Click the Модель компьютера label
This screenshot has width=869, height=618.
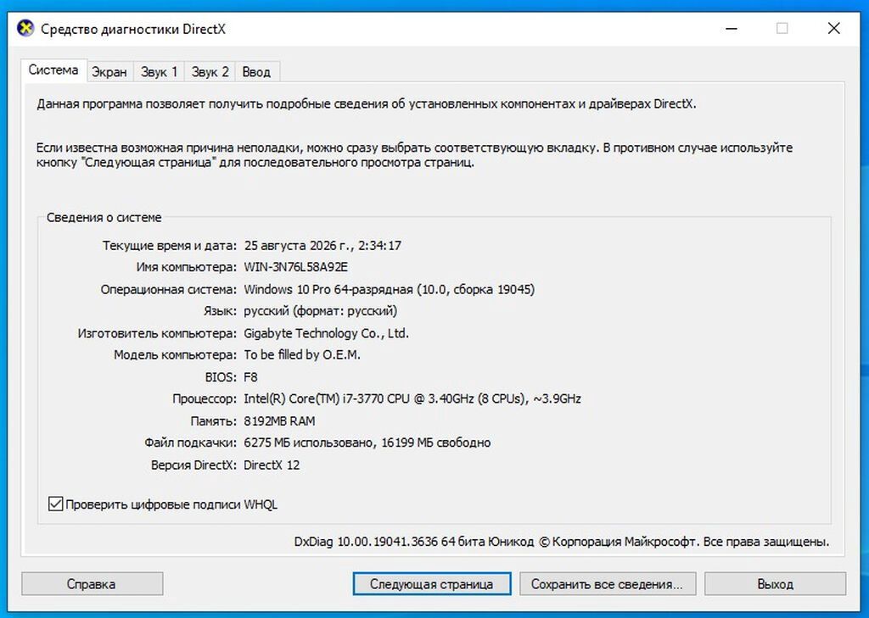point(175,355)
